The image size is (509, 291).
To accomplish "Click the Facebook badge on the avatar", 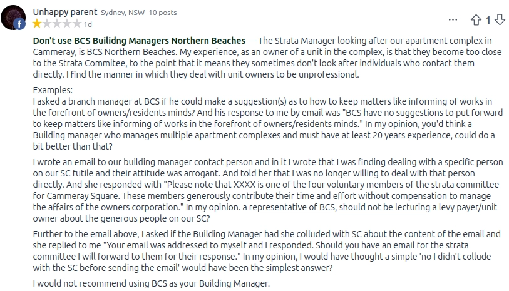I will point(19,24).
